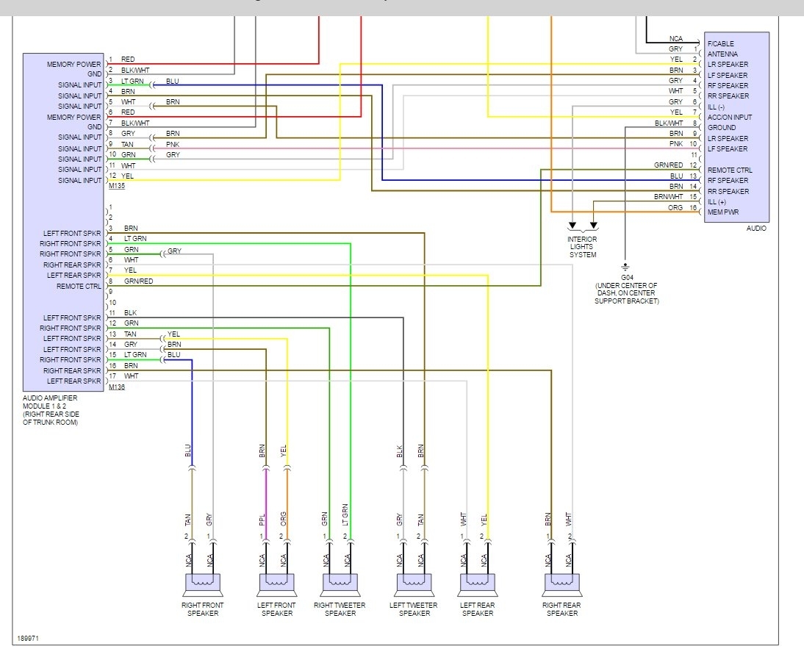The height and width of the screenshot is (657, 804).
Task: Select LR SPEAKER at audio pin 9
Action: pos(728,138)
